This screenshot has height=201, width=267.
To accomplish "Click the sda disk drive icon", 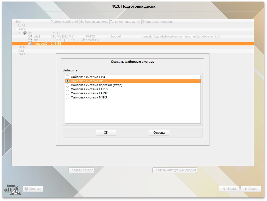I will pos(25,33).
